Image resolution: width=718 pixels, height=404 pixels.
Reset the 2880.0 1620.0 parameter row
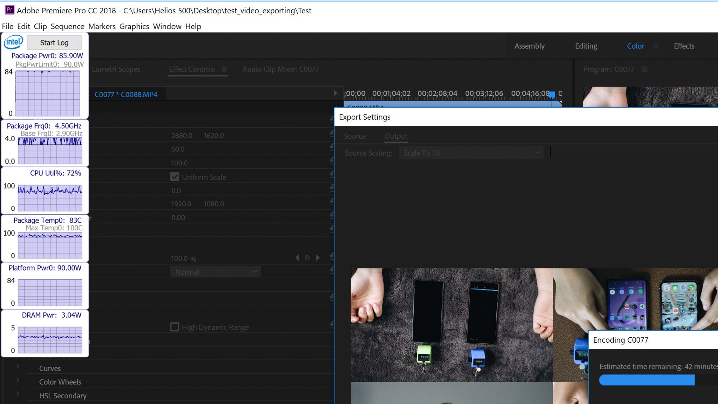332,133
